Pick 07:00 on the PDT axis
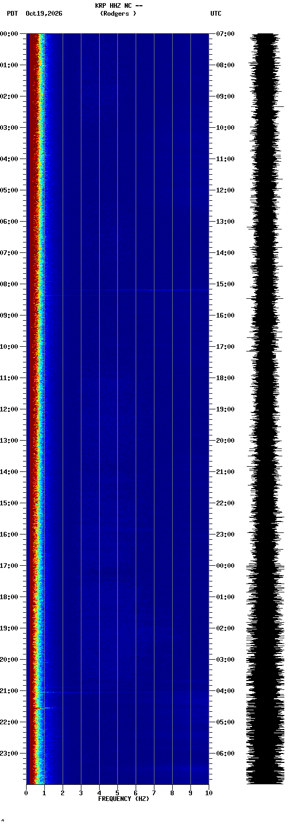The image size is (288, 826). coord(9,253)
